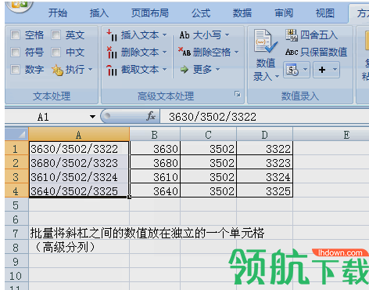Tick the 中文 checkbox
This screenshot has height=290, width=369.
point(56,52)
